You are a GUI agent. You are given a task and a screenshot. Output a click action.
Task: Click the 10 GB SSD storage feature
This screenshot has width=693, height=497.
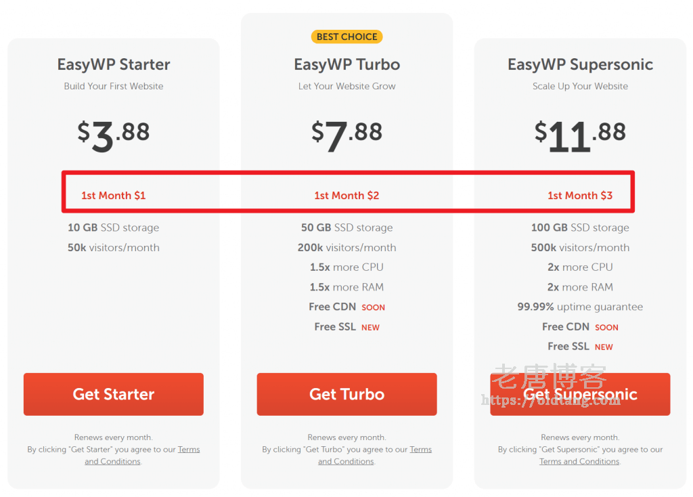(x=114, y=228)
